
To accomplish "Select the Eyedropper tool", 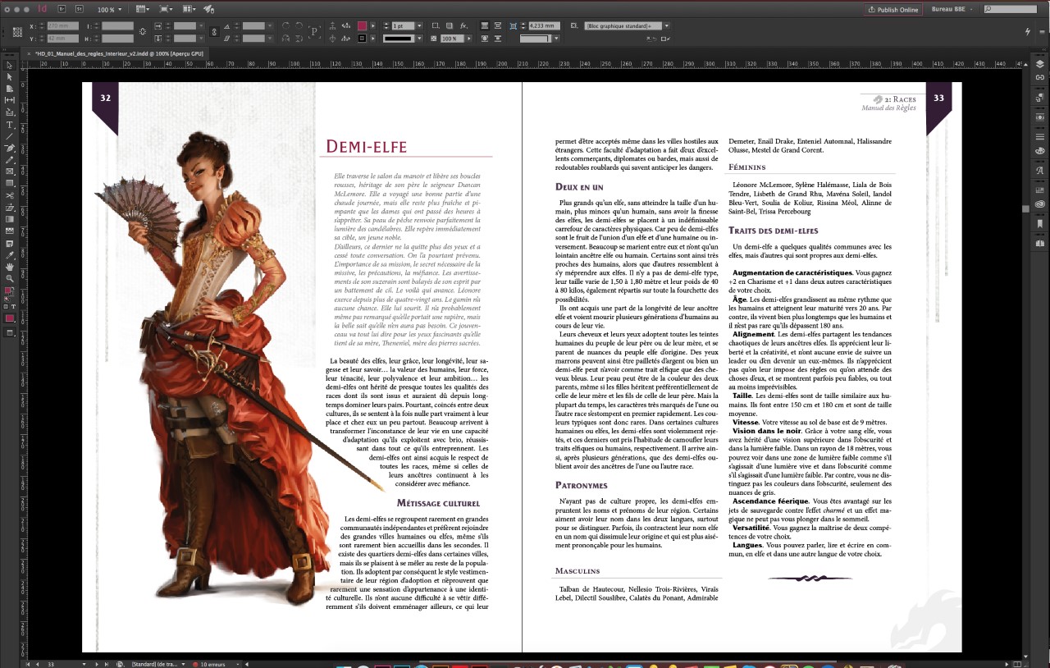I will [10, 254].
